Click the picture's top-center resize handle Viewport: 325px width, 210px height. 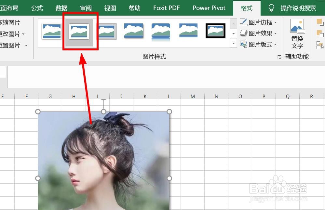pyautogui.click(x=104, y=112)
